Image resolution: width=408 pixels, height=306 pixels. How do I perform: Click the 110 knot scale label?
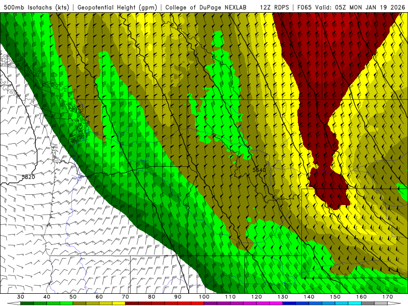[231, 297]
